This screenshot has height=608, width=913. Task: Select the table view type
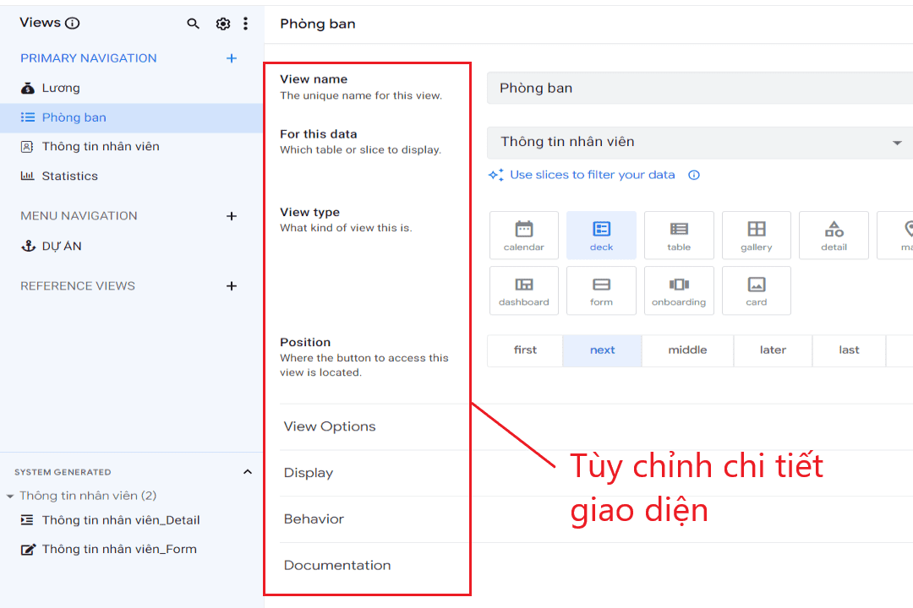[x=679, y=235]
